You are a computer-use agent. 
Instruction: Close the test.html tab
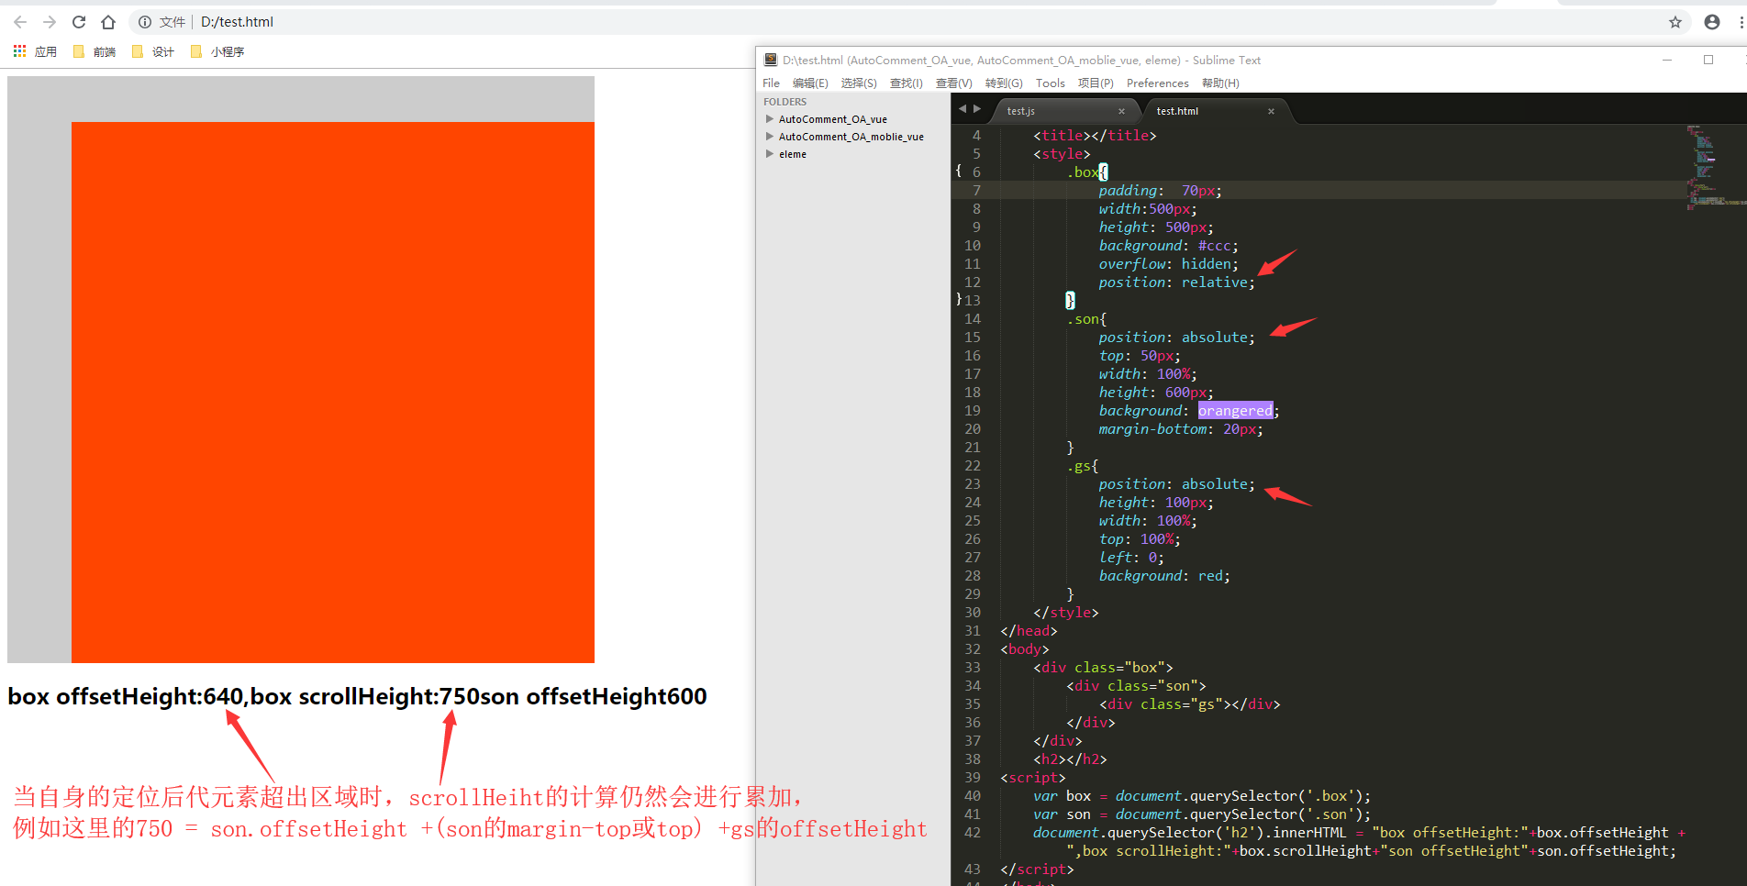click(x=1271, y=111)
